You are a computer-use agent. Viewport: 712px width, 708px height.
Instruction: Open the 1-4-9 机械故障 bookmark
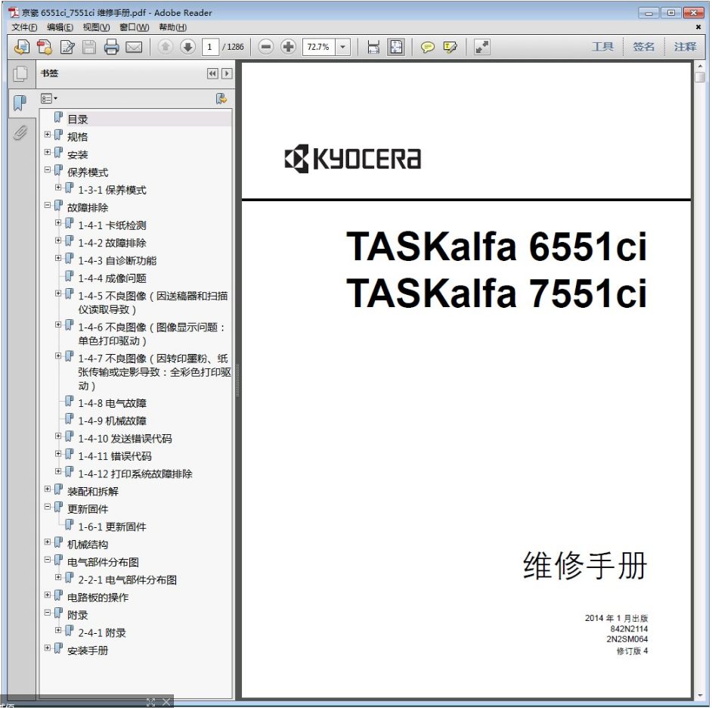(112, 421)
